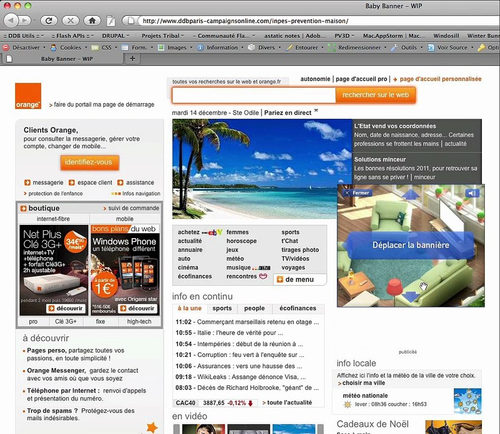The height and width of the screenshot is (434, 500).
Task: Close the banner with Fermer
Action: (357, 193)
